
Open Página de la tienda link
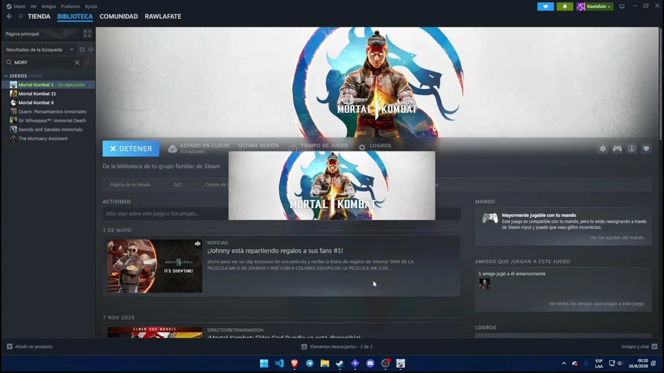point(130,184)
